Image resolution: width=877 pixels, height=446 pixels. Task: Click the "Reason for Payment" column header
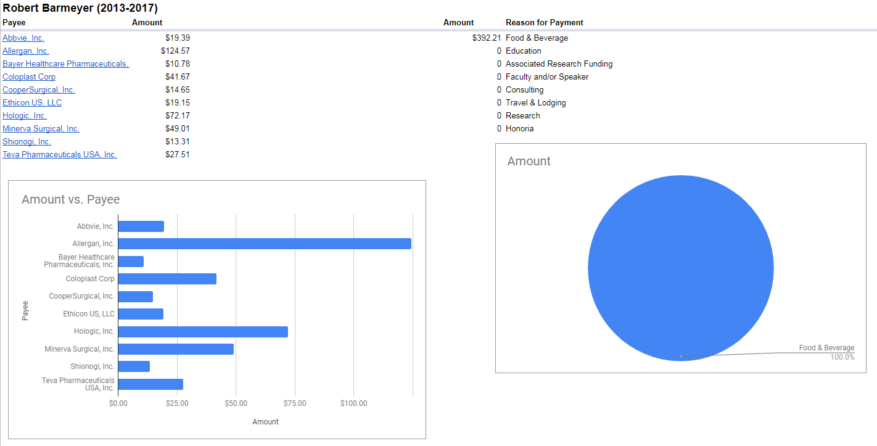coord(544,23)
